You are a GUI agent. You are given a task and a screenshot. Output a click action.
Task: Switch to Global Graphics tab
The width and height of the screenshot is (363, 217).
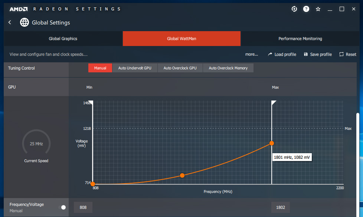point(63,39)
